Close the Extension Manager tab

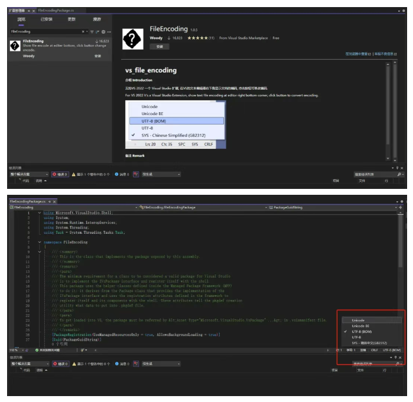click(34, 11)
